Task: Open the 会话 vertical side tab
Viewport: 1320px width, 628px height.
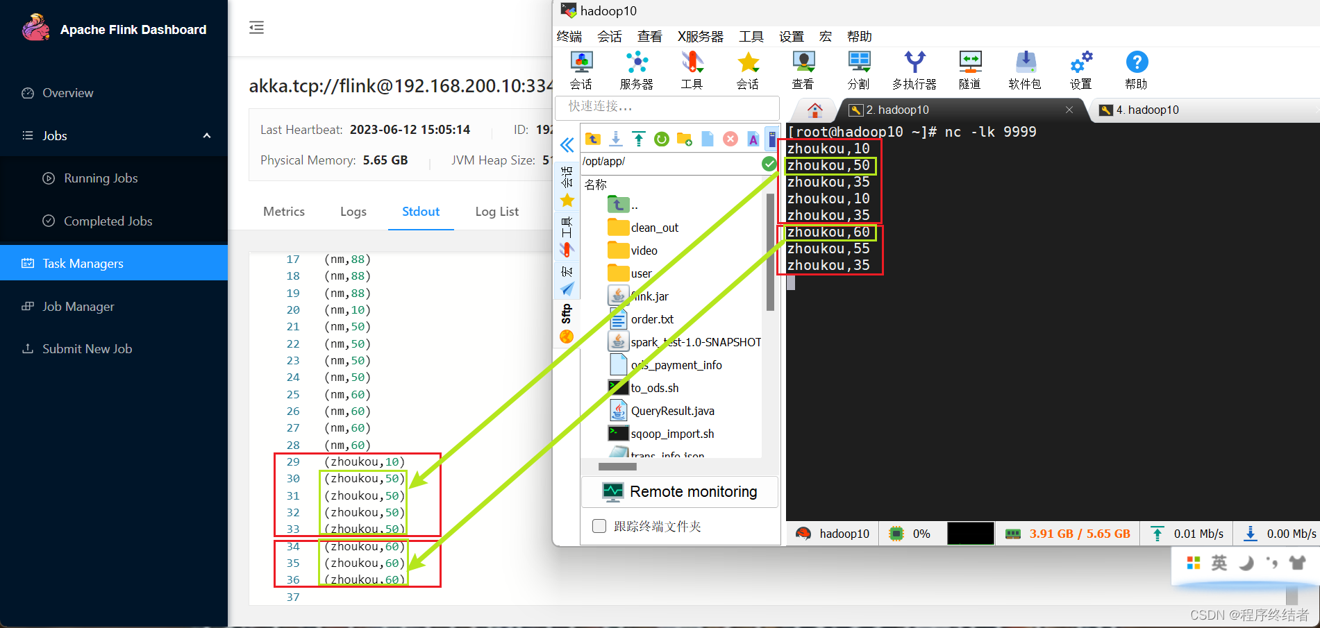Action: [x=567, y=187]
